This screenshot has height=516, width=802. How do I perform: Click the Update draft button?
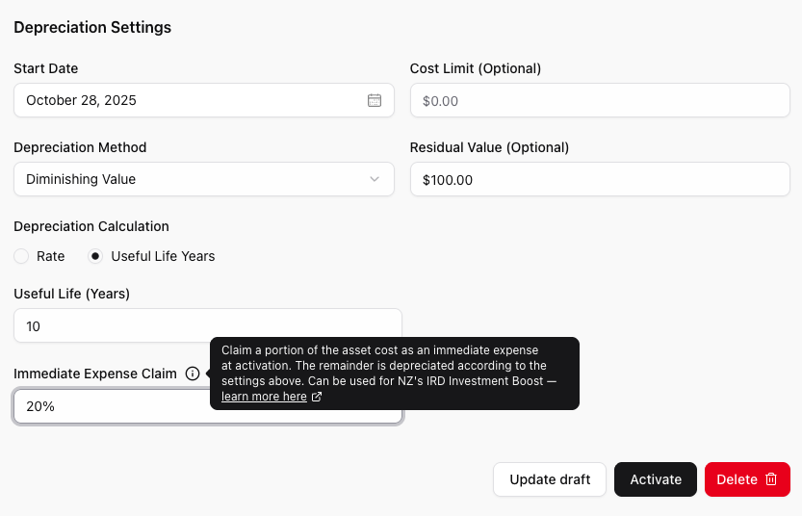click(x=550, y=479)
